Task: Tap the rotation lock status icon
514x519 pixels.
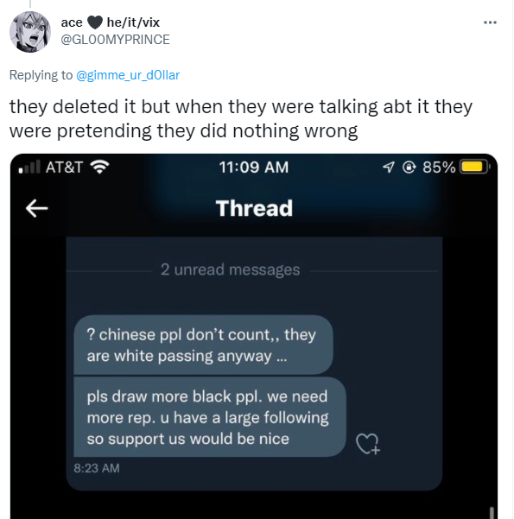Action: pos(409,168)
